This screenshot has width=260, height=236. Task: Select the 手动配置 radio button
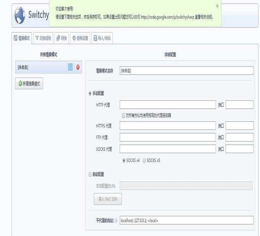(x=90, y=94)
